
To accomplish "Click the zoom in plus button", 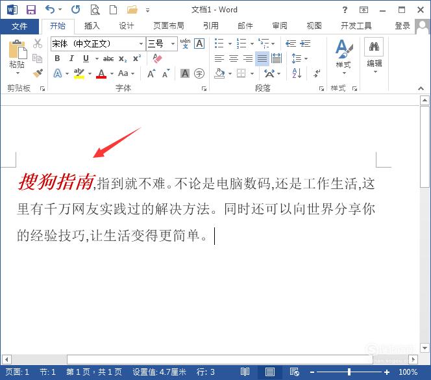I will (387, 372).
